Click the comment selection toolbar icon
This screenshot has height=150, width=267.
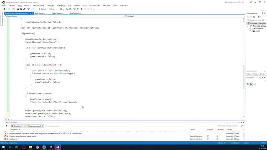[x=67, y=9]
